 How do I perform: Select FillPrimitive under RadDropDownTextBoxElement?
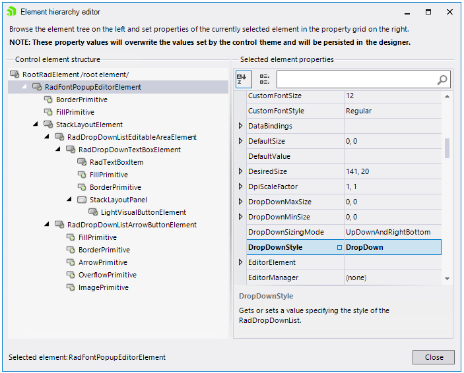point(109,175)
